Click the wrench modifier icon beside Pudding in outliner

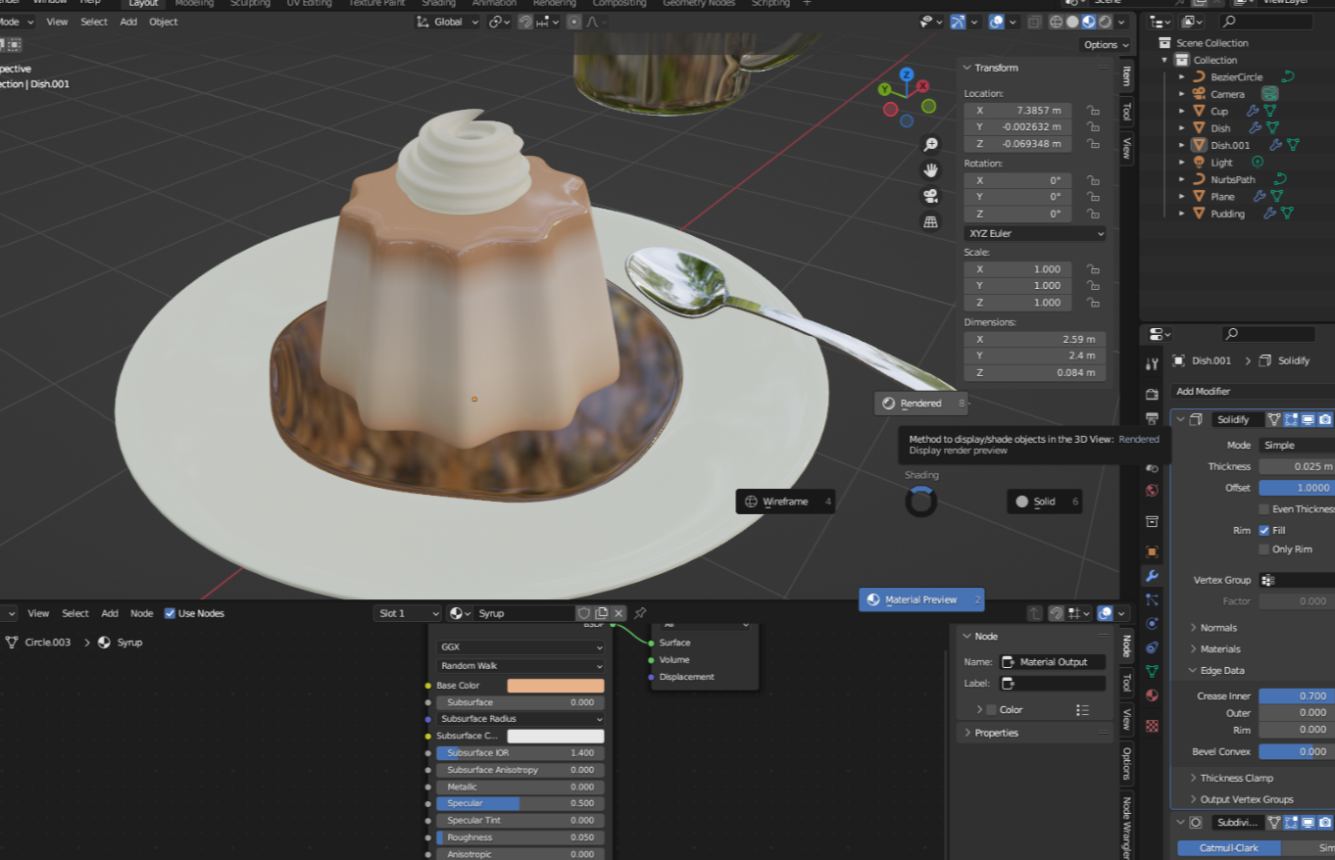click(1271, 214)
